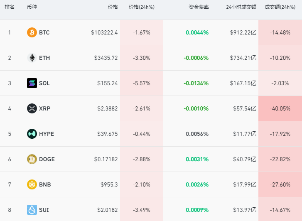Click BTC price $103222.4

104,32
